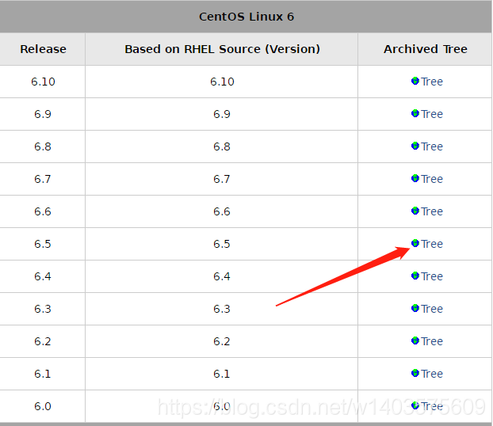Click RHEL source version 6.4 cell
The image size is (493, 426).
(222, 276)
